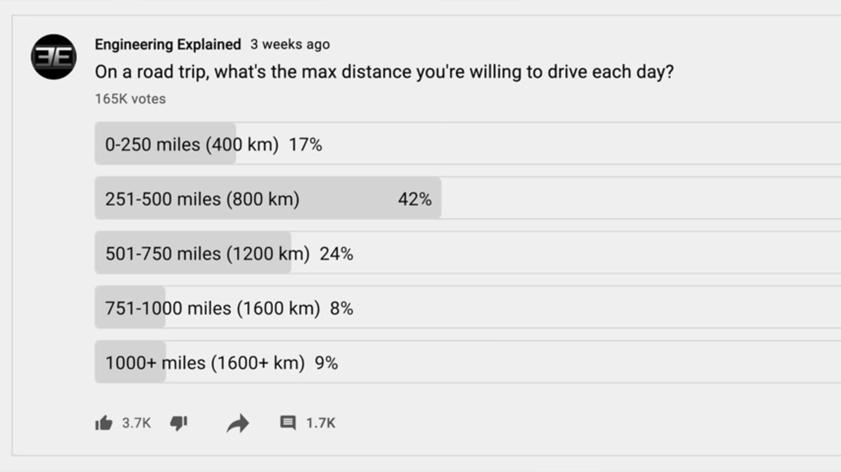The height and width of the screenshot is (472, 841).
Task: Click the Engineering Explained channel avatar
Action: click(x=53, y=57)
